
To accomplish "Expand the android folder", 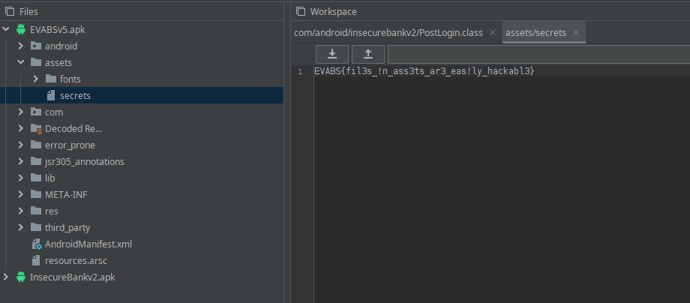I will coord(21,46).
